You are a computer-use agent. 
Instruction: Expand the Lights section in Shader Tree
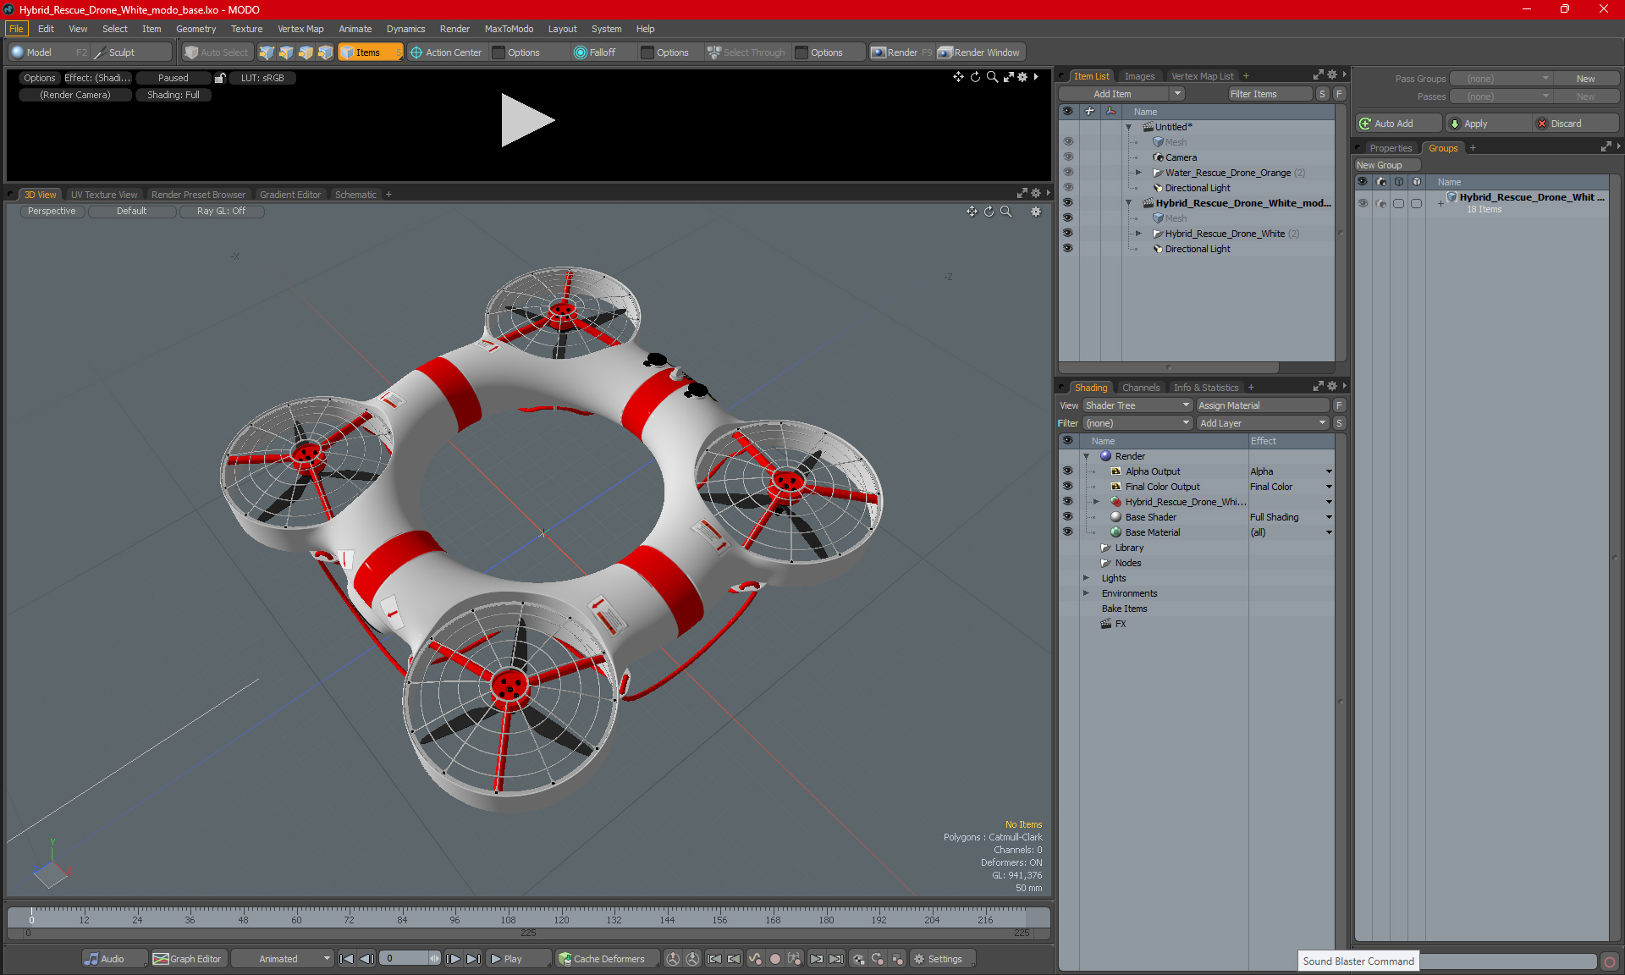click(1086, 578)
